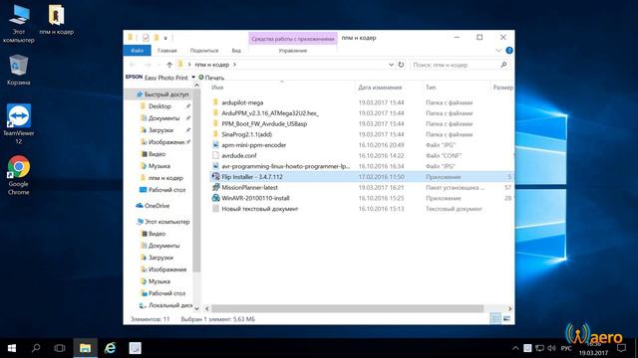The image size is (638, 358).
Task: Sort by Размер column header
Action: pyautogui.click(x=502, y=88)
